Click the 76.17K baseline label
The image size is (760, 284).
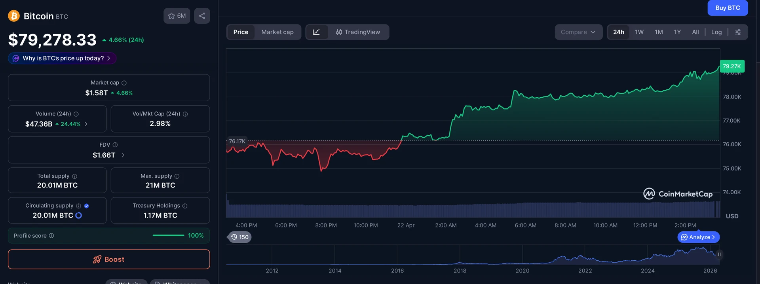point(237,141)
